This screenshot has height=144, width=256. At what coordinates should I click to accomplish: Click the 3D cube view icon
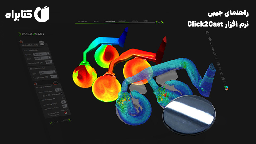pyautogui.click(x=220, y=68)
